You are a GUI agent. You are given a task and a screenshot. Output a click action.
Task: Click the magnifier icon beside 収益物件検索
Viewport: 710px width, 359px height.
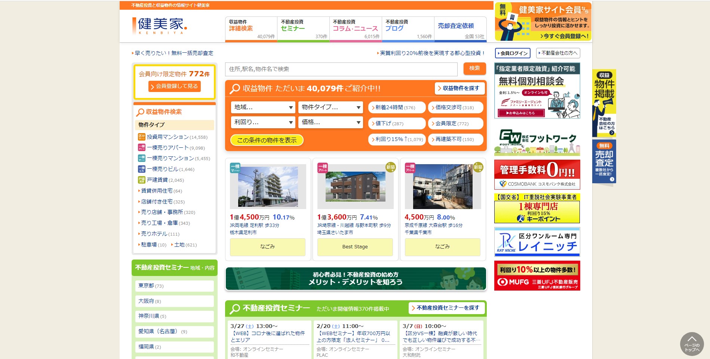tap(140, 112)
